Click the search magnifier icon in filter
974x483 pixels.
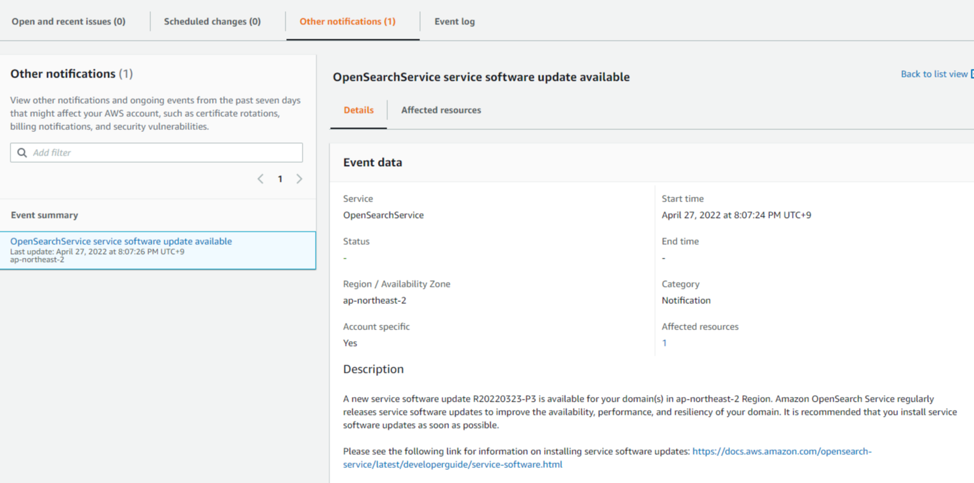tap(22, 152)
